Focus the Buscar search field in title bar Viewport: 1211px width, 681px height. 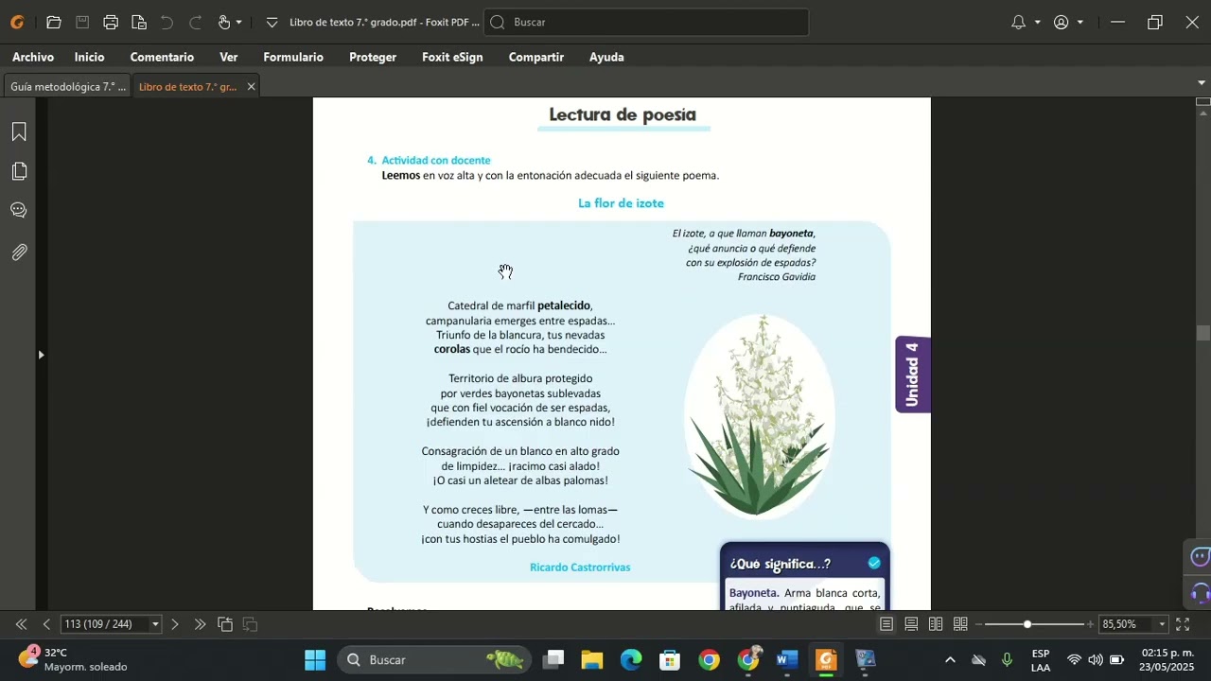click(646, 22)
